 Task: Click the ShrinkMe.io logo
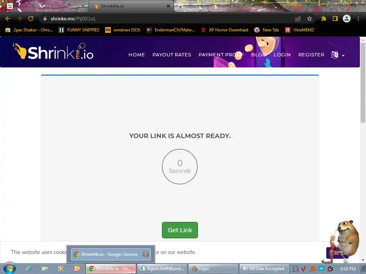pyautogui.click(x=53, y=51)
